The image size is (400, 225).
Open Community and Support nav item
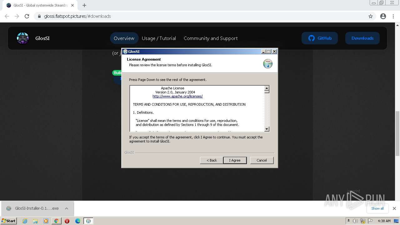pyautogui.click(x=211, y=38)
